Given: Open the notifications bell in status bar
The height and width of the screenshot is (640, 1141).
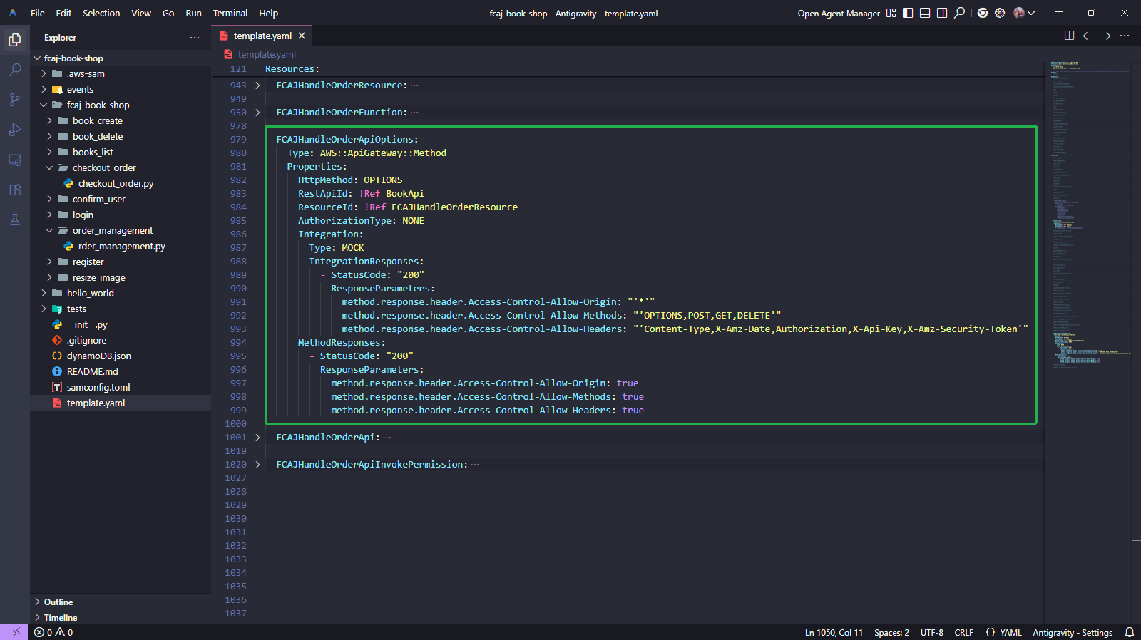Looking at the screenshot, I should click(x=1130, y=632).
